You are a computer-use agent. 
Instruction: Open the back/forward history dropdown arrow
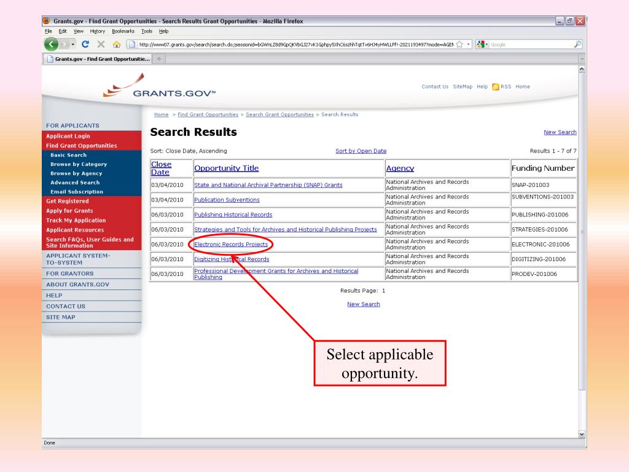pyautogui.click(x=73, y=44)
